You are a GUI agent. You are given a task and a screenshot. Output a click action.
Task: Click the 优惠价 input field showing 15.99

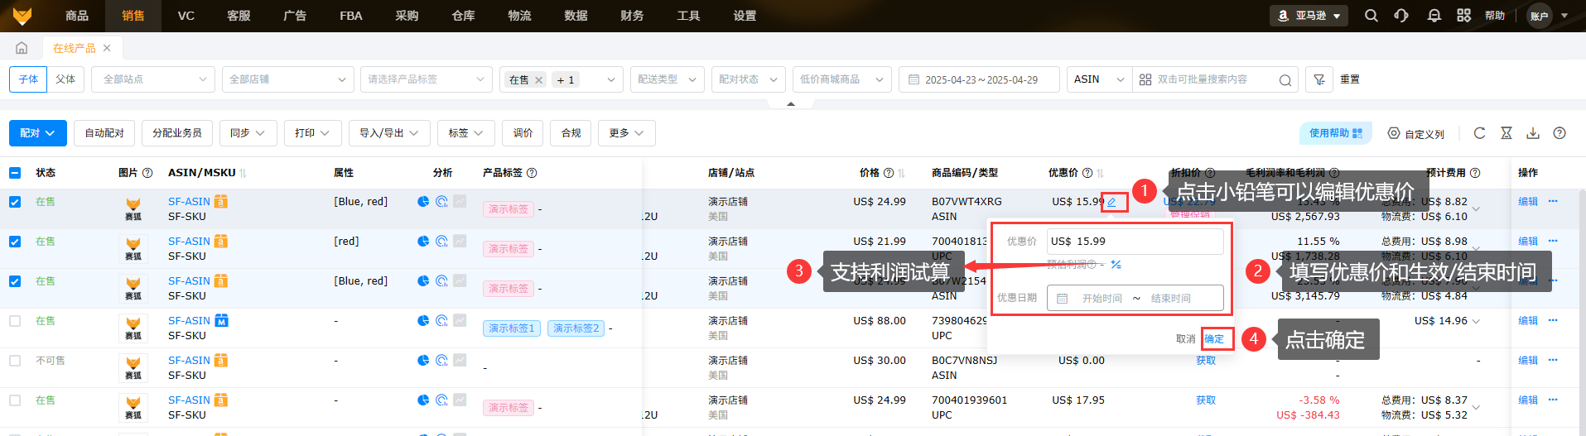(1135, 242)
